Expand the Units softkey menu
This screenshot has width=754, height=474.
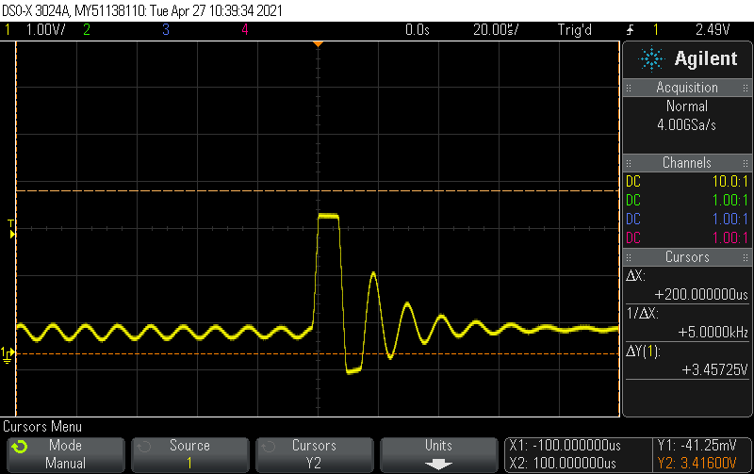pyautogui.click(x=439, y=454)
